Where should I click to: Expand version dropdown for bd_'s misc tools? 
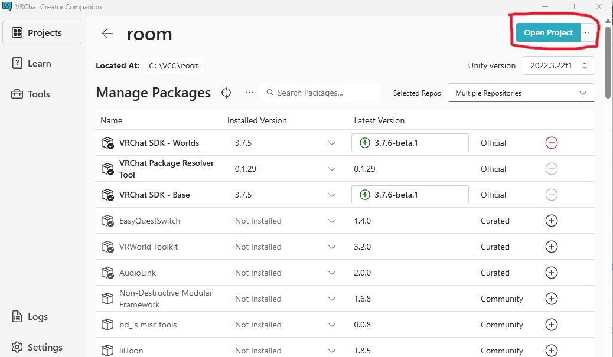click(331, 325)
